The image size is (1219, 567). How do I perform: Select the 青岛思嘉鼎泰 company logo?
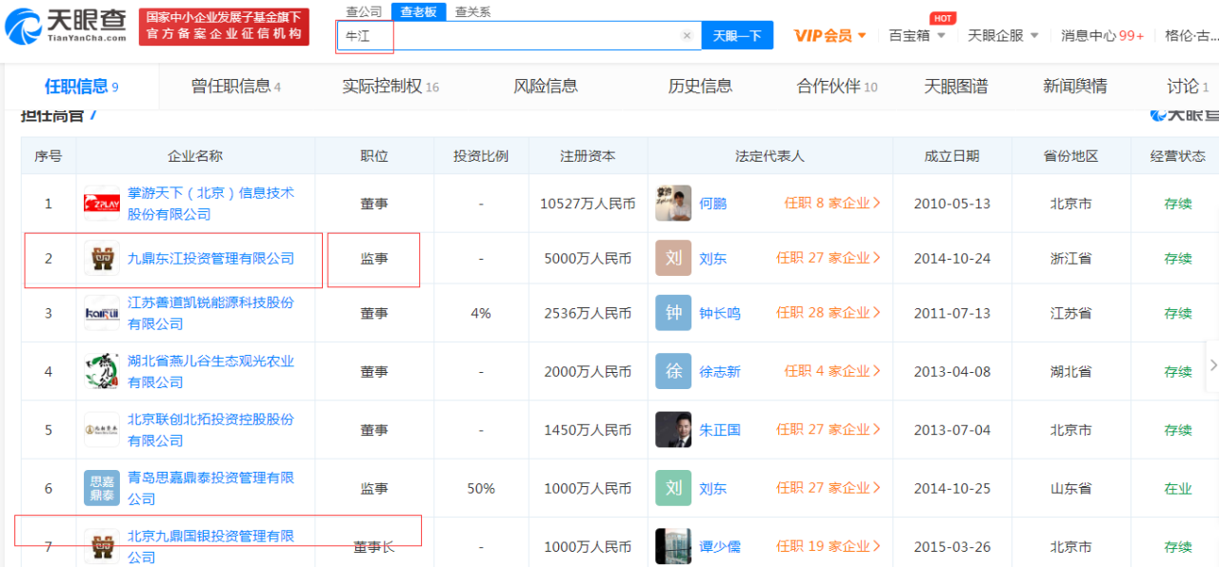click(x=102, y=488)
